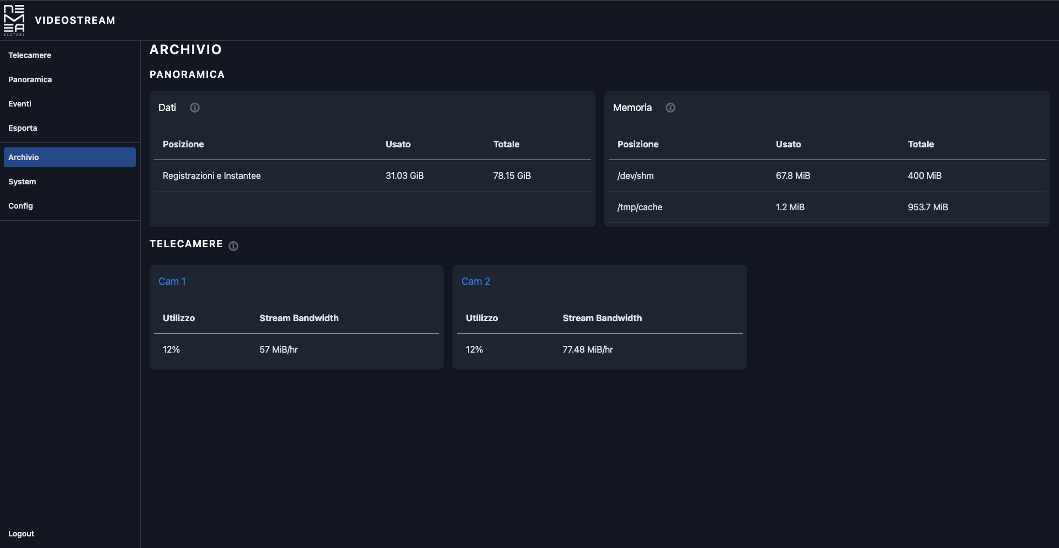Select the /dev/shm row in Memoria
The image size is (1059, 548).
[827, 175]
